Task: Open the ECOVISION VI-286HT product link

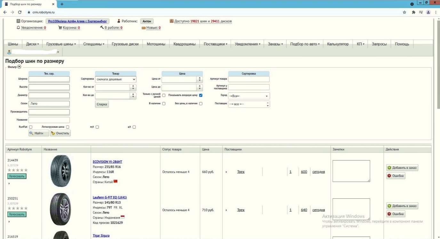Action: [x=107, y=162]
